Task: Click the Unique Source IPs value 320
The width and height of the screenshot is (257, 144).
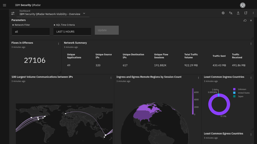Action: click(x=98, y=65)
